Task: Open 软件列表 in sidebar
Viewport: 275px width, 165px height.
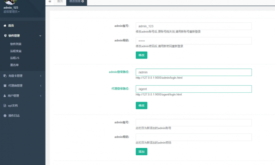Action: point(16,44)
